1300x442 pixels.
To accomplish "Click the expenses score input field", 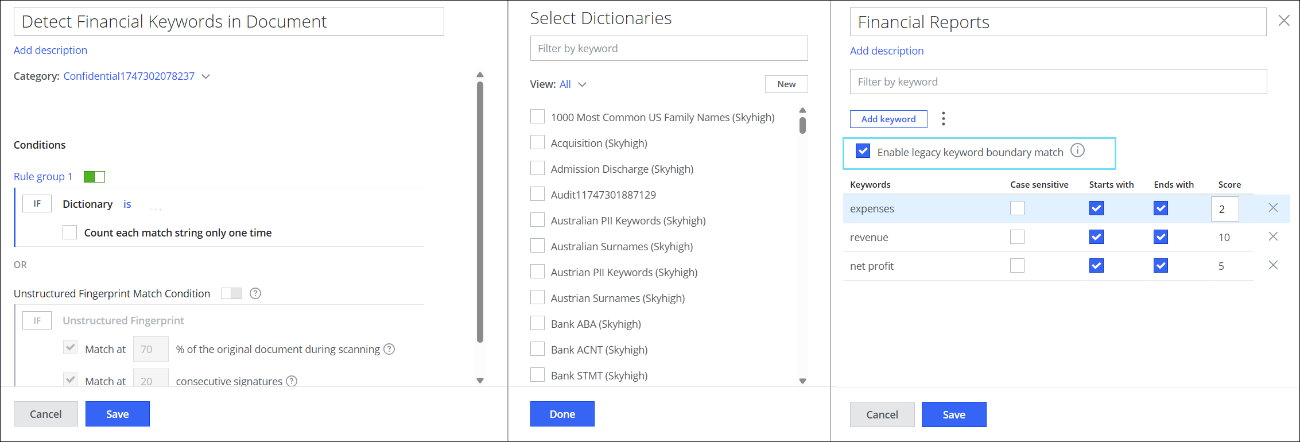I will (x=1225, y=209).
